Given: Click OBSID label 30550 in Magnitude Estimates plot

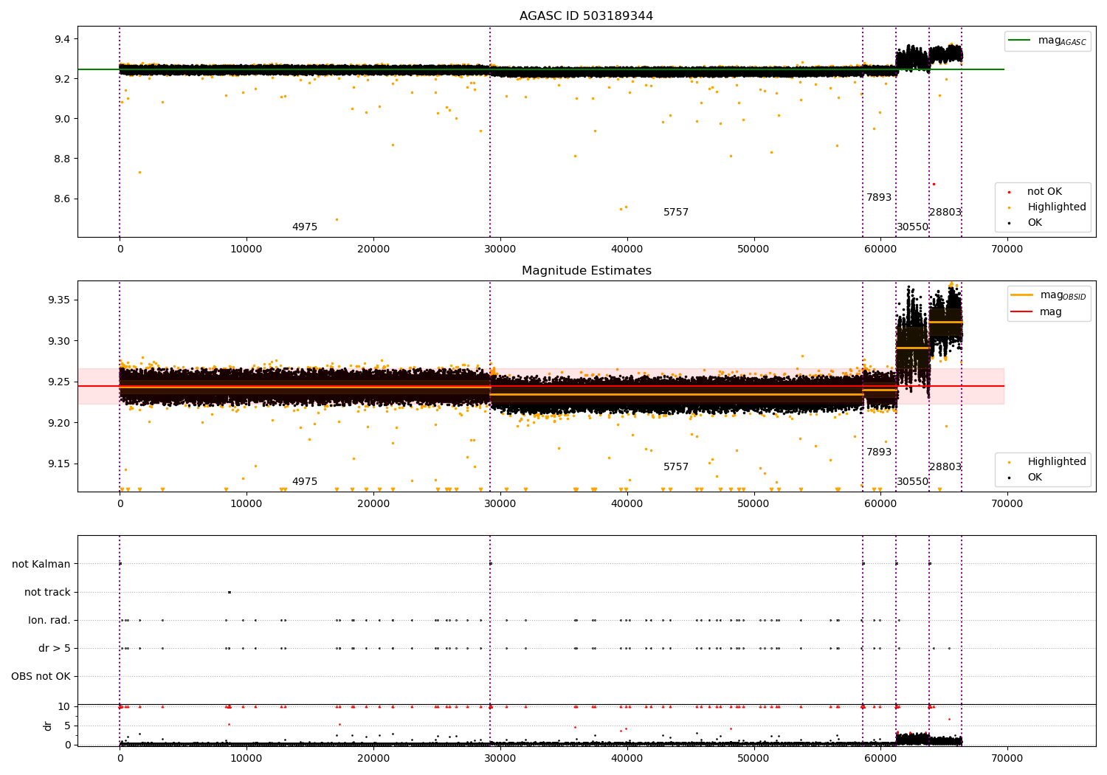Looking at the screenshot, I should (x=913, y=482).
